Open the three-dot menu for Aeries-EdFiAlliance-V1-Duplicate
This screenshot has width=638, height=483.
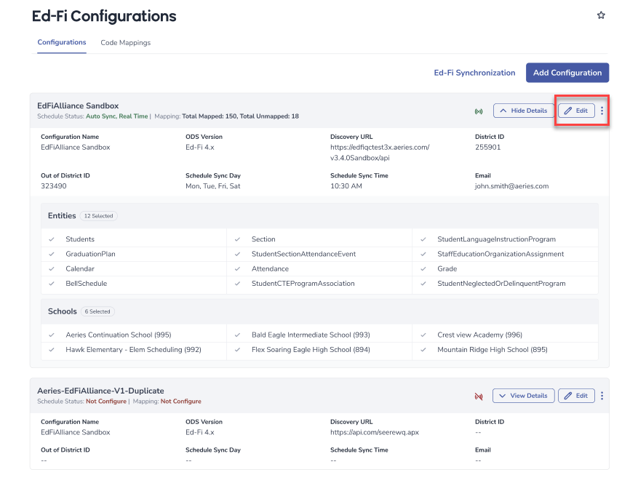click(x=602, y=396)
